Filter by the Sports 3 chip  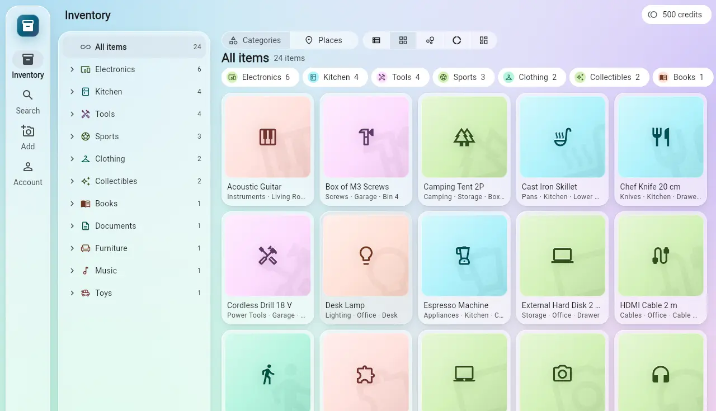(464, 77)
